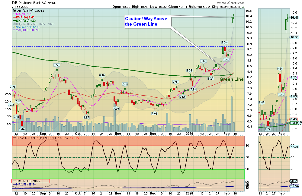Click the DB (Daily) 10.41 legend

coord(28,11)
